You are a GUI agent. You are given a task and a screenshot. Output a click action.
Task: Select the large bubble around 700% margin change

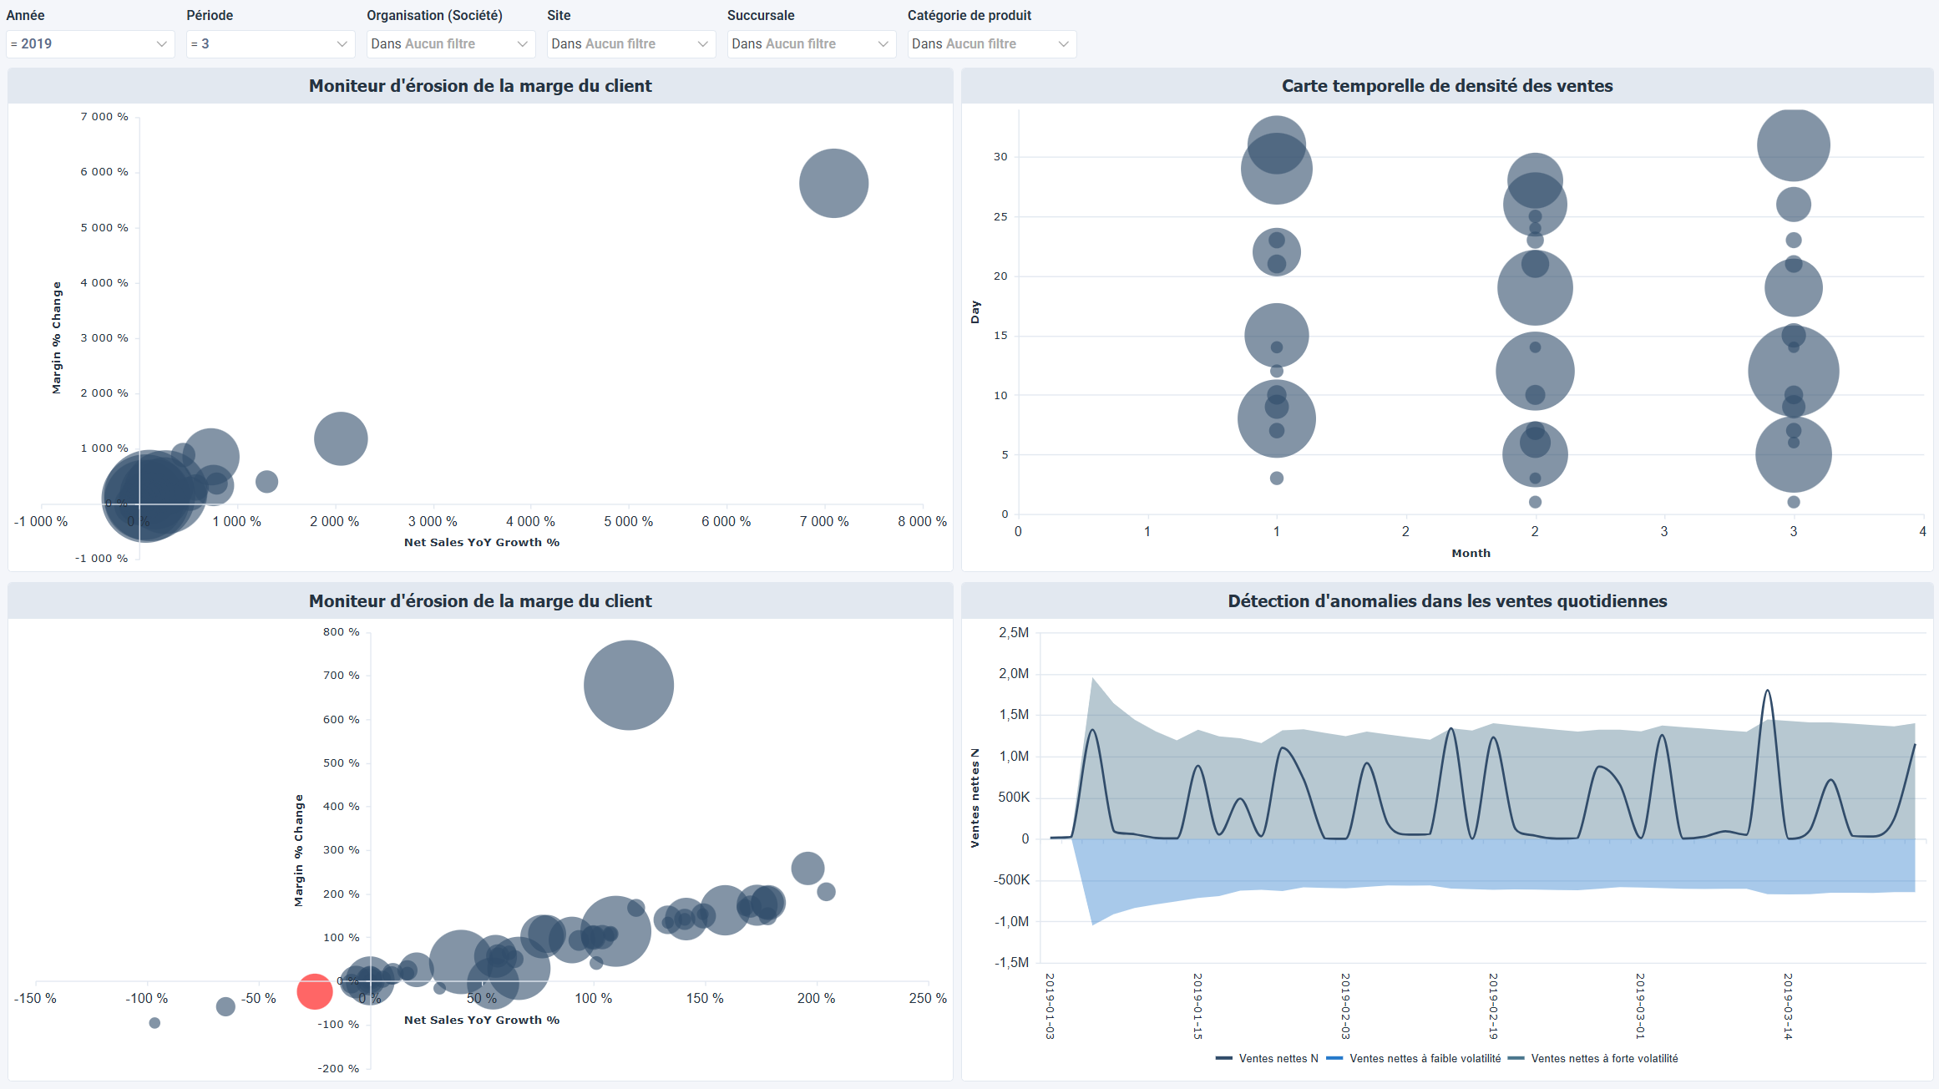[x=628, y=684]
